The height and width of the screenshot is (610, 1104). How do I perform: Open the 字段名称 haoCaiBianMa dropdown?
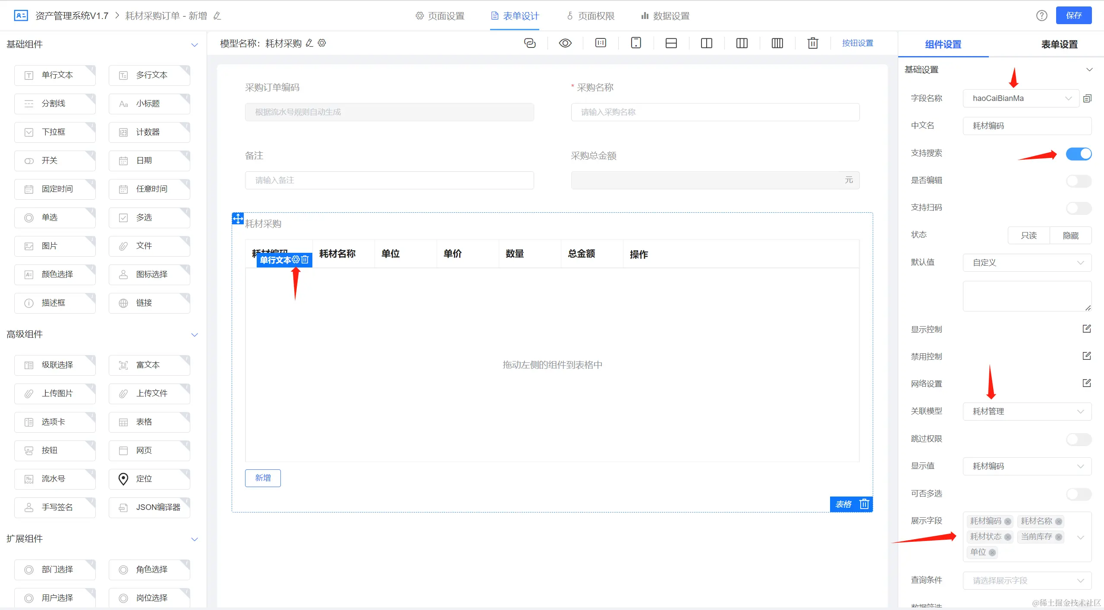(1021, 98)
